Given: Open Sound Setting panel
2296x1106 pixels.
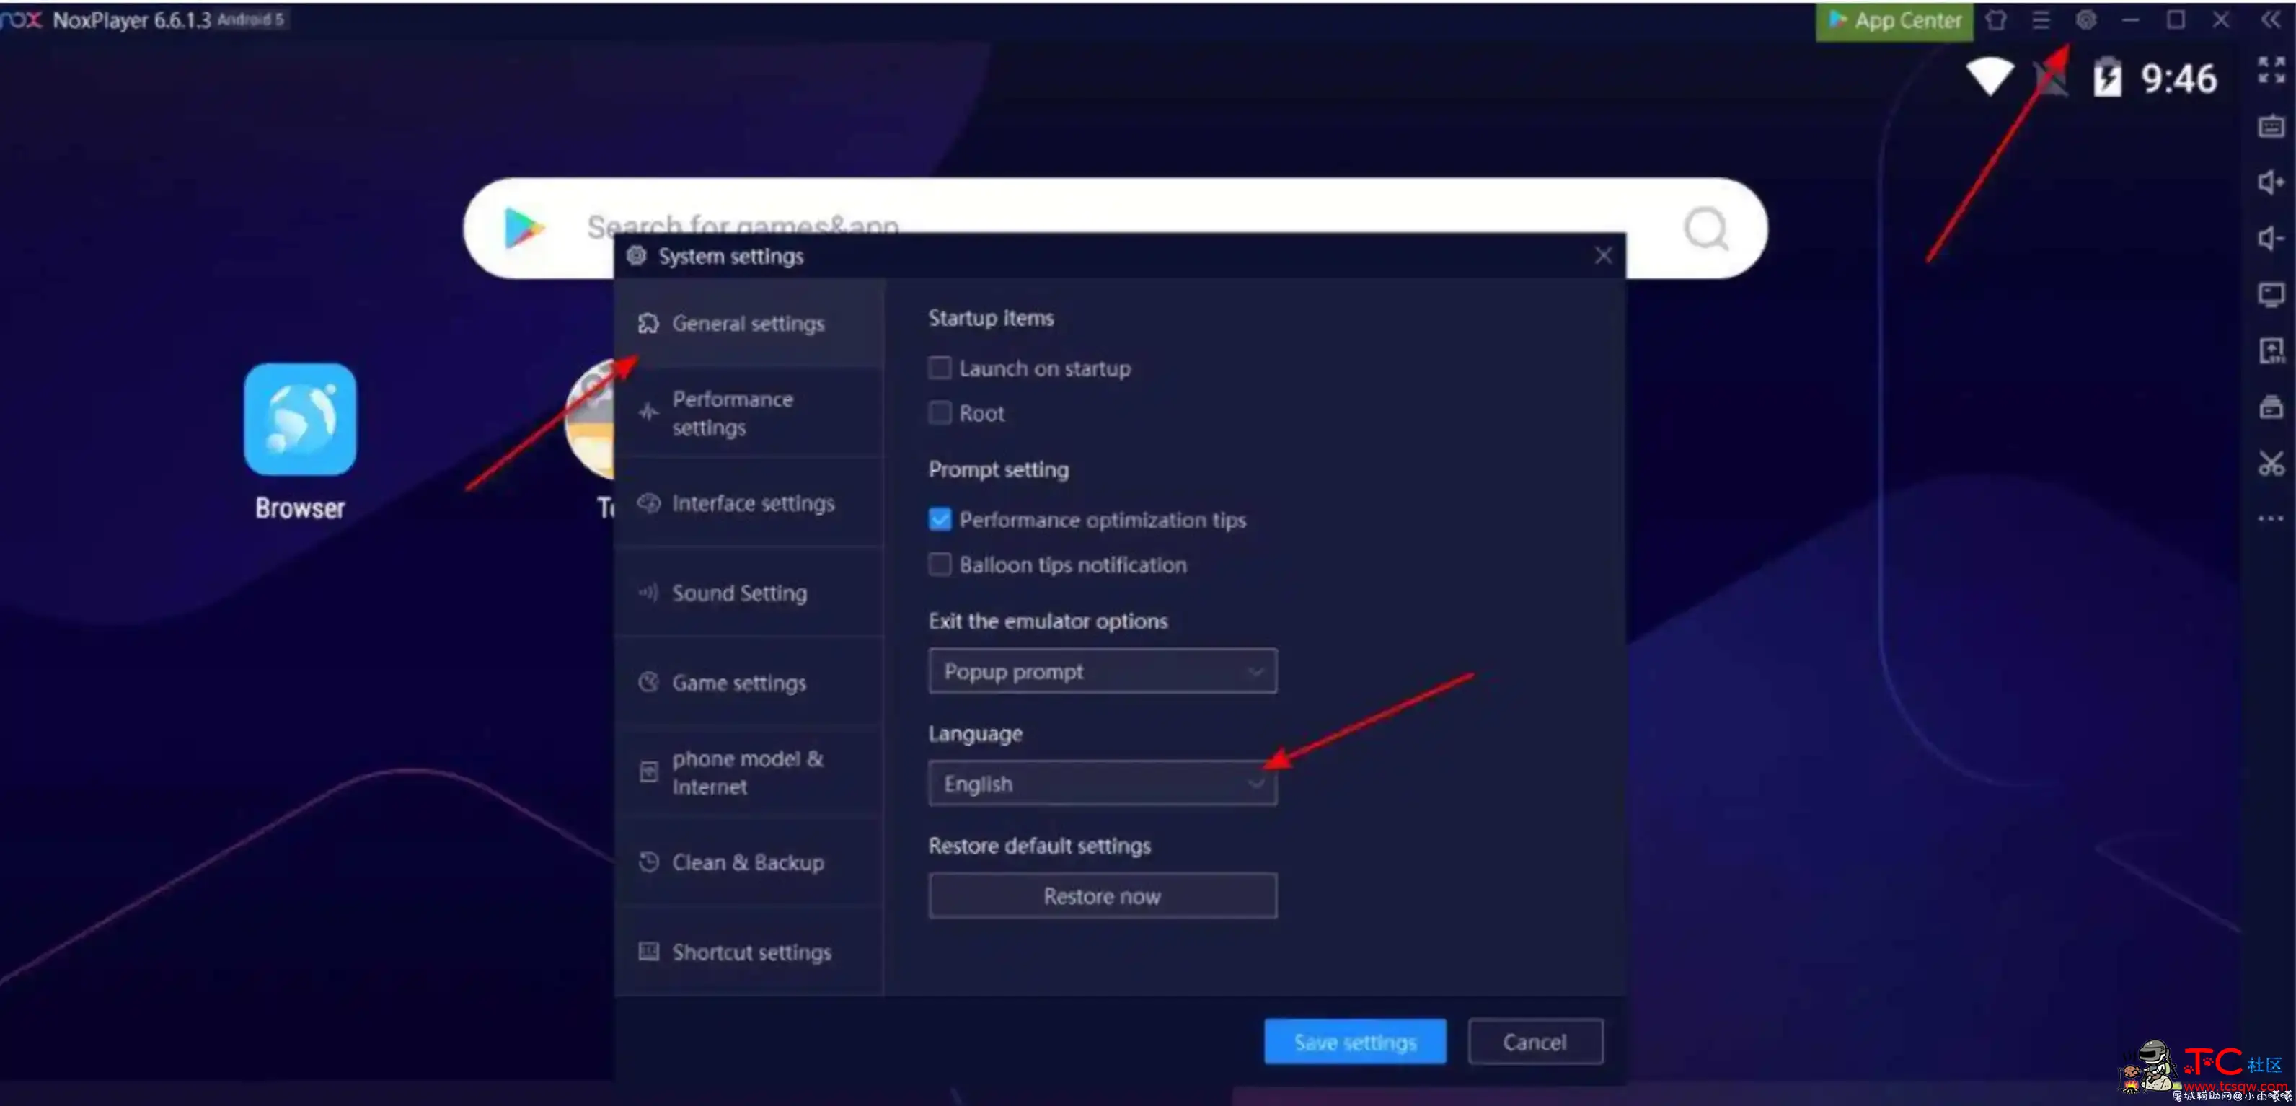Looking at the screenshot, I should coord(738,592).
